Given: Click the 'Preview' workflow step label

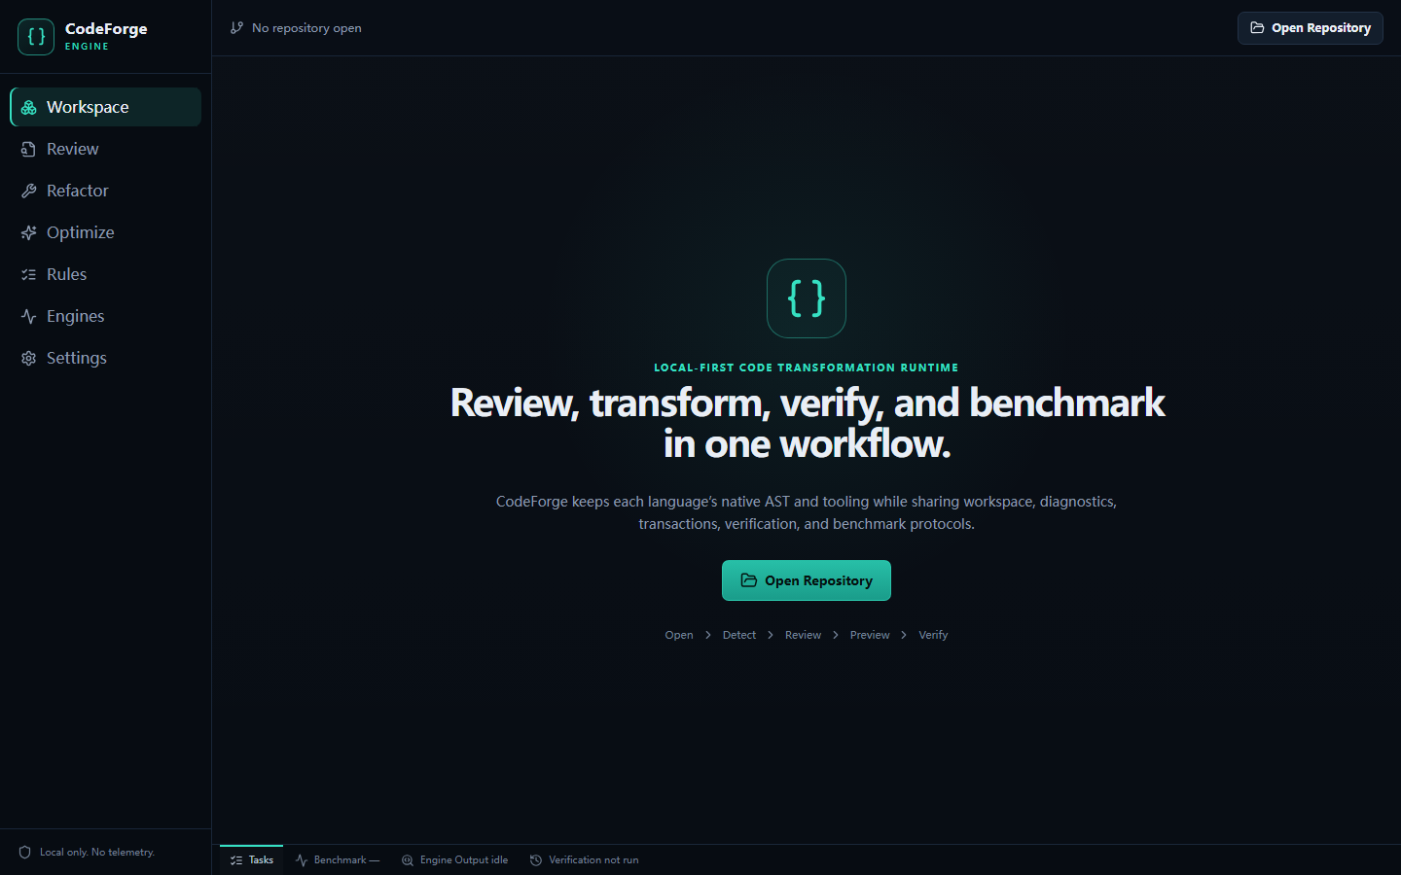Looking at the screenshot, I should tap(870, 635).
